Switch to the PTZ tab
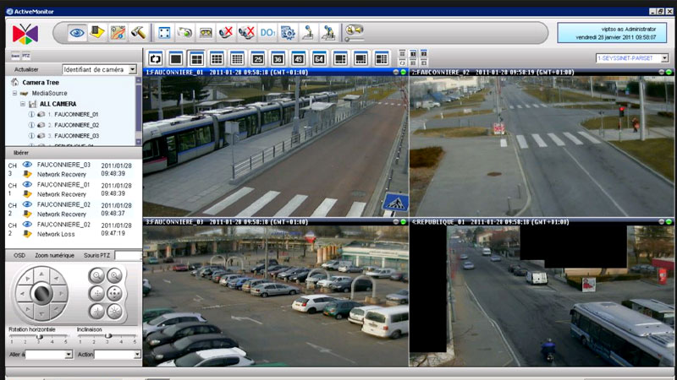This screenshot has width=677, height=380. tap(25, 55)
